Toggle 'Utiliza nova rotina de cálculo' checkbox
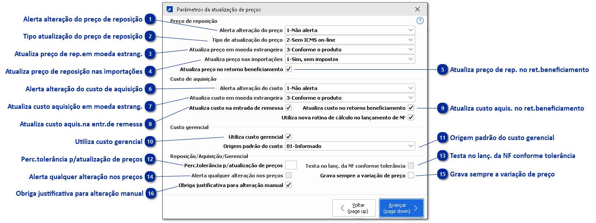This screenshot has height=223, width=596. point(411,117)
